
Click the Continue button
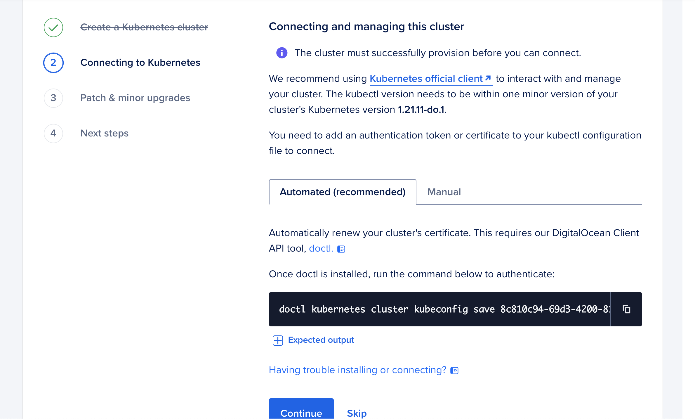tap(301, 409)
